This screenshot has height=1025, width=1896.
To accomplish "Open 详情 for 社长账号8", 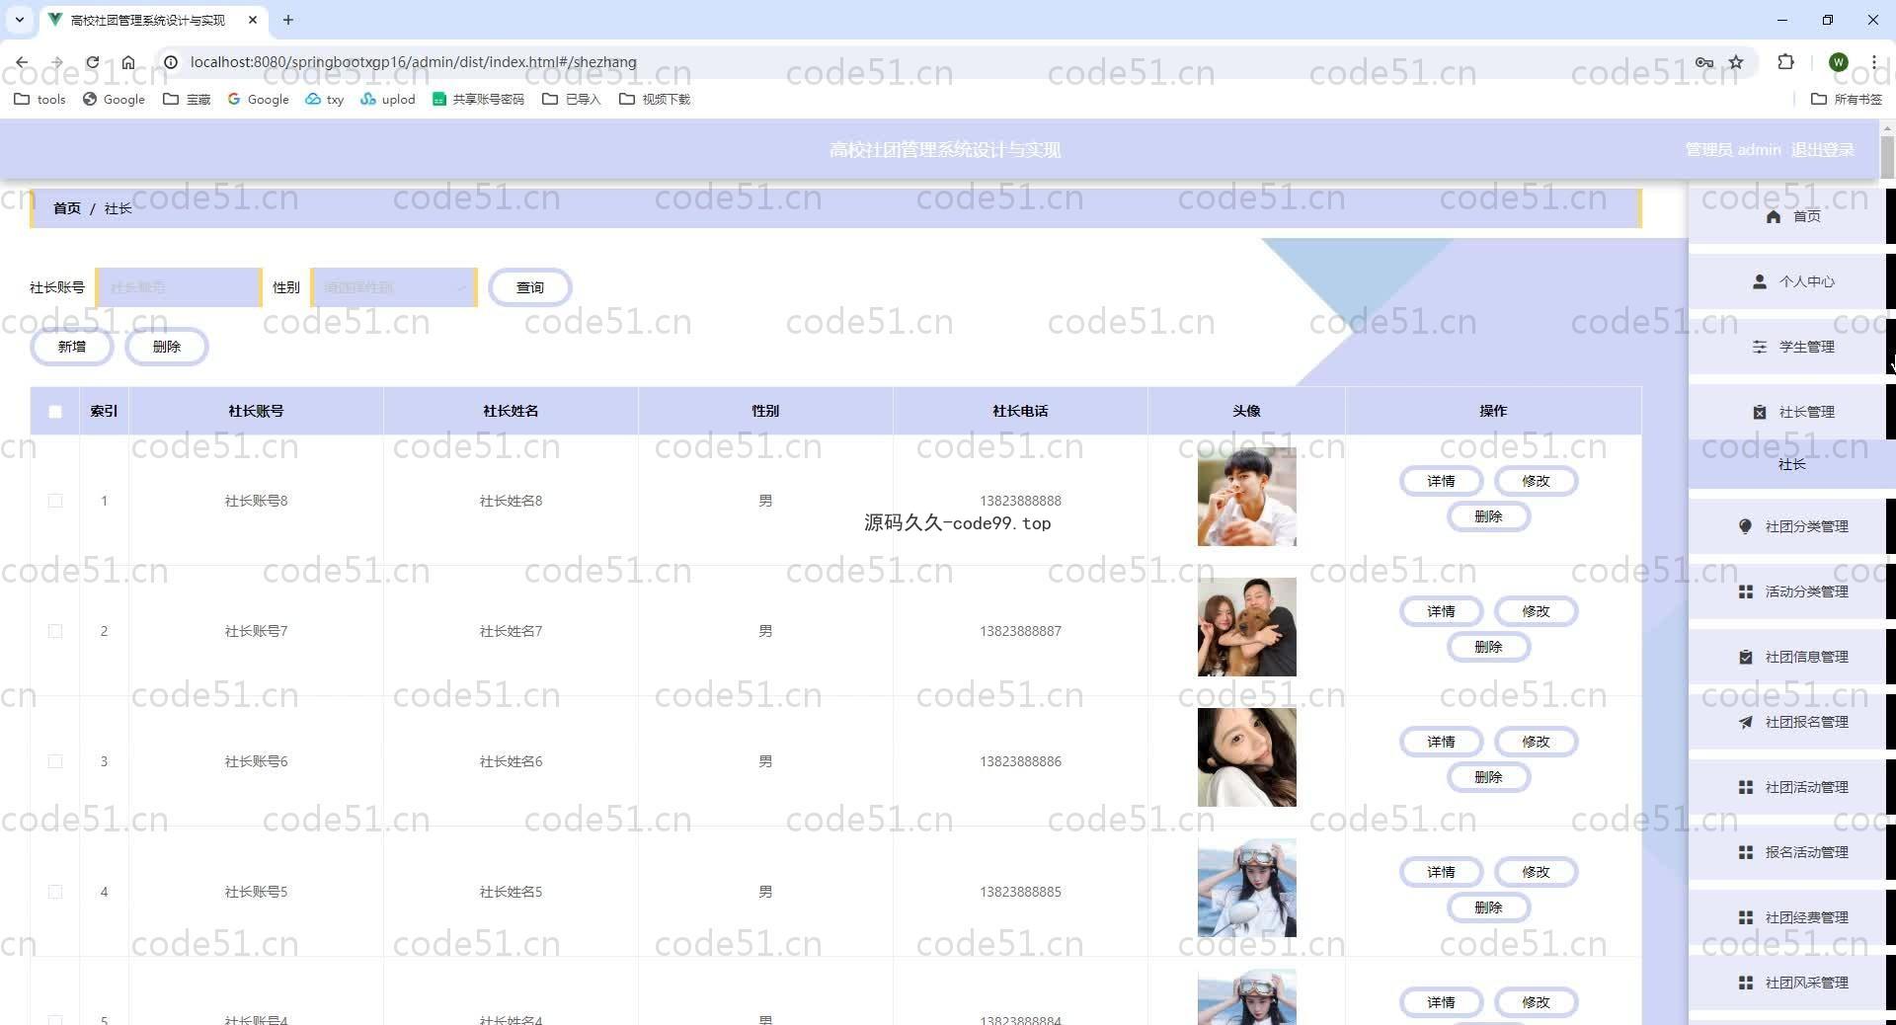I will click(x=1441, y=481).
